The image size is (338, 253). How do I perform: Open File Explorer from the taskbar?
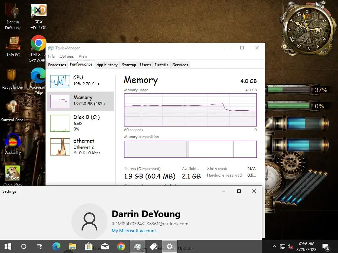point(72,246)
